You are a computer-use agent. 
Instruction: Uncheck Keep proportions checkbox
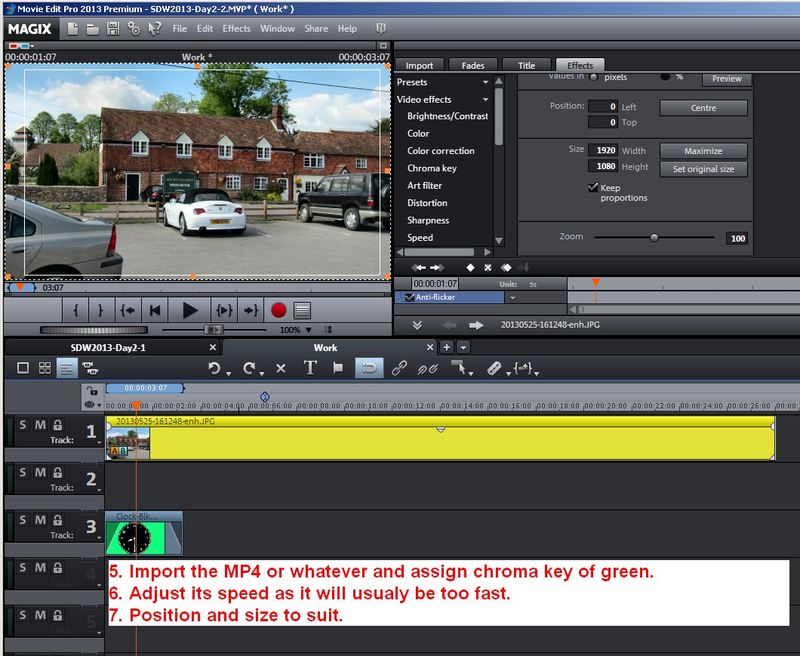(593, 187)
